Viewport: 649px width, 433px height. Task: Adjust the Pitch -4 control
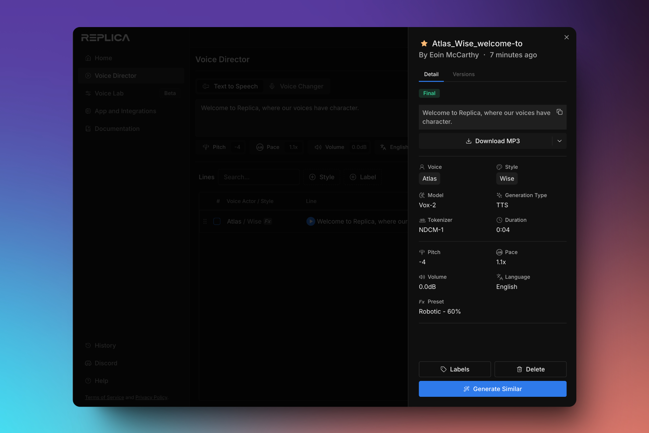coord(221,147)
